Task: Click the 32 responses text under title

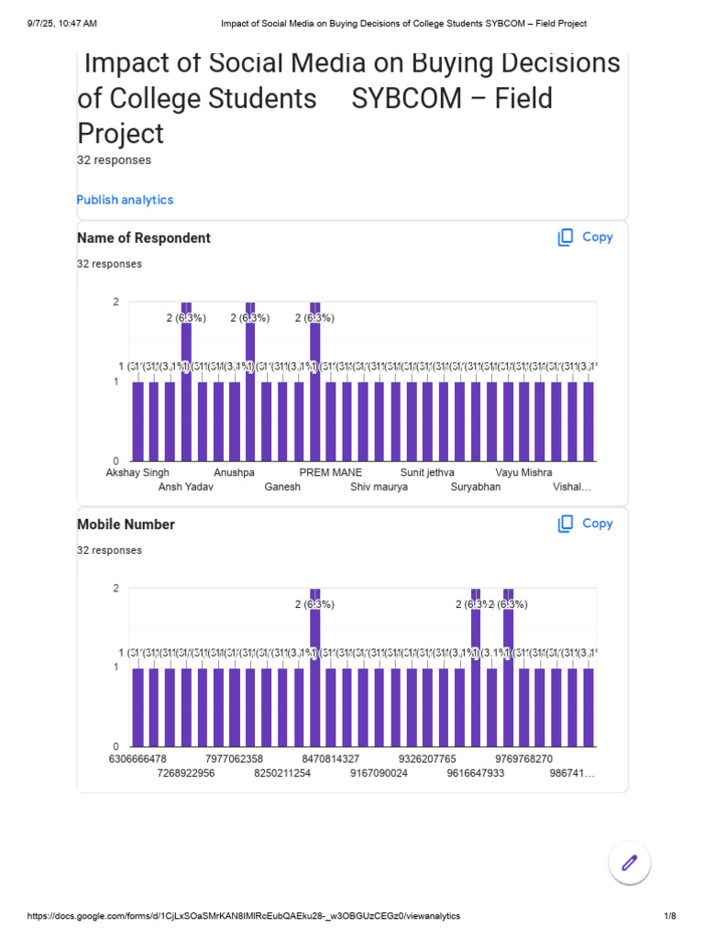Action: point(114,160)
